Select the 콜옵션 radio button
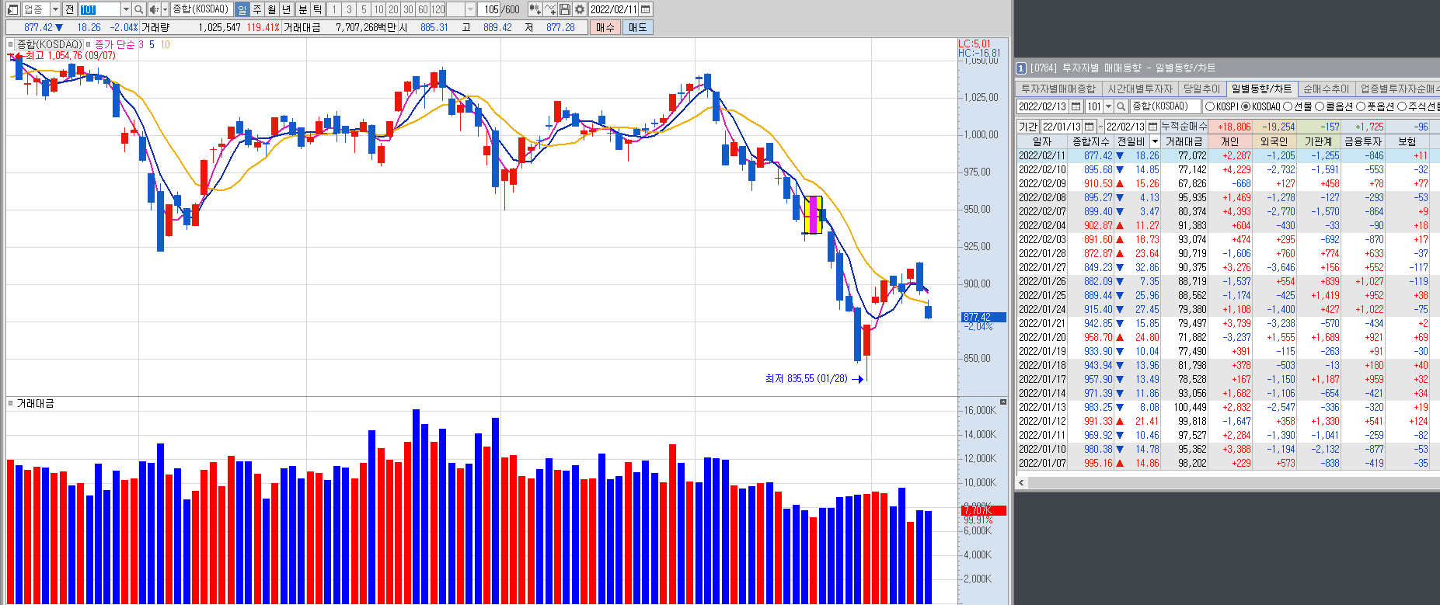The width and height of the screenshot is (1440, 605). (1319, 106)
